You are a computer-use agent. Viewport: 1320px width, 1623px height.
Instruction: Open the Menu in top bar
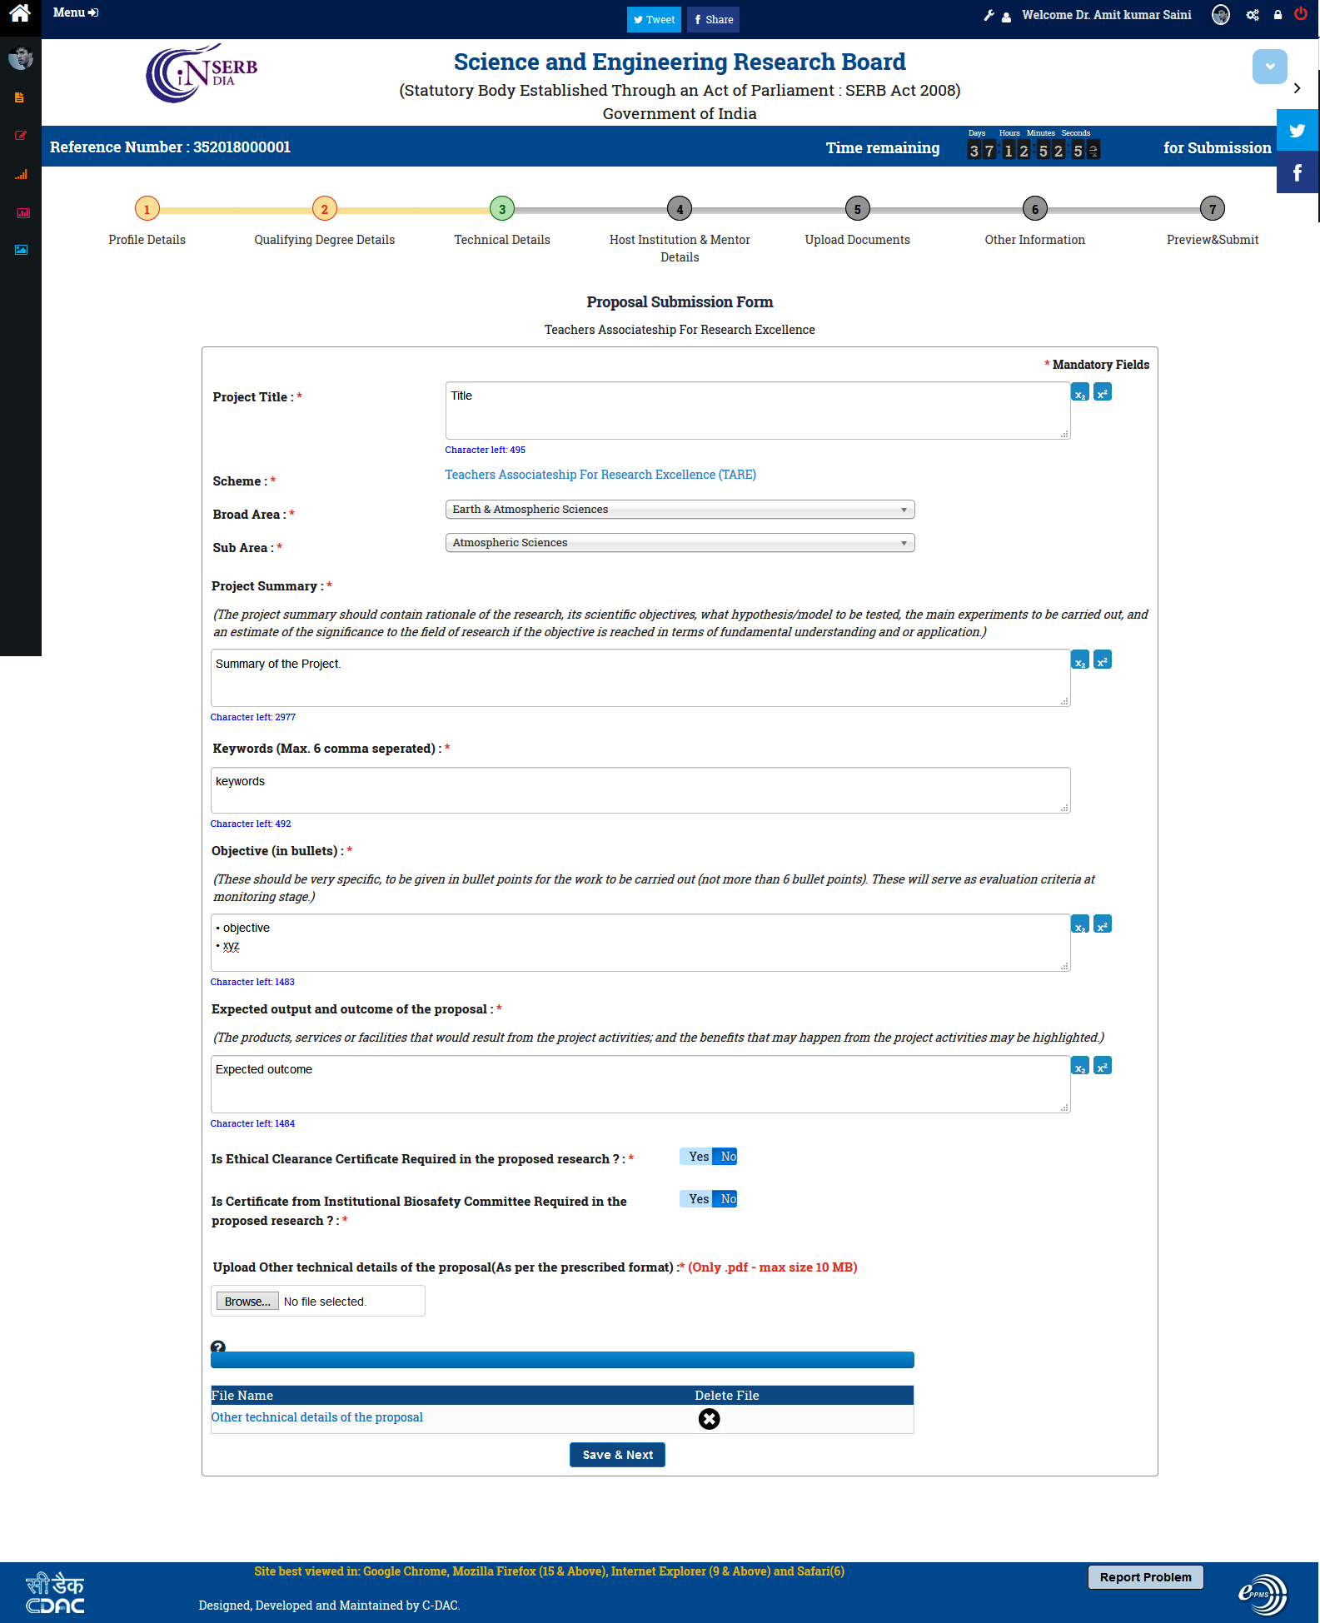(75, 12)
